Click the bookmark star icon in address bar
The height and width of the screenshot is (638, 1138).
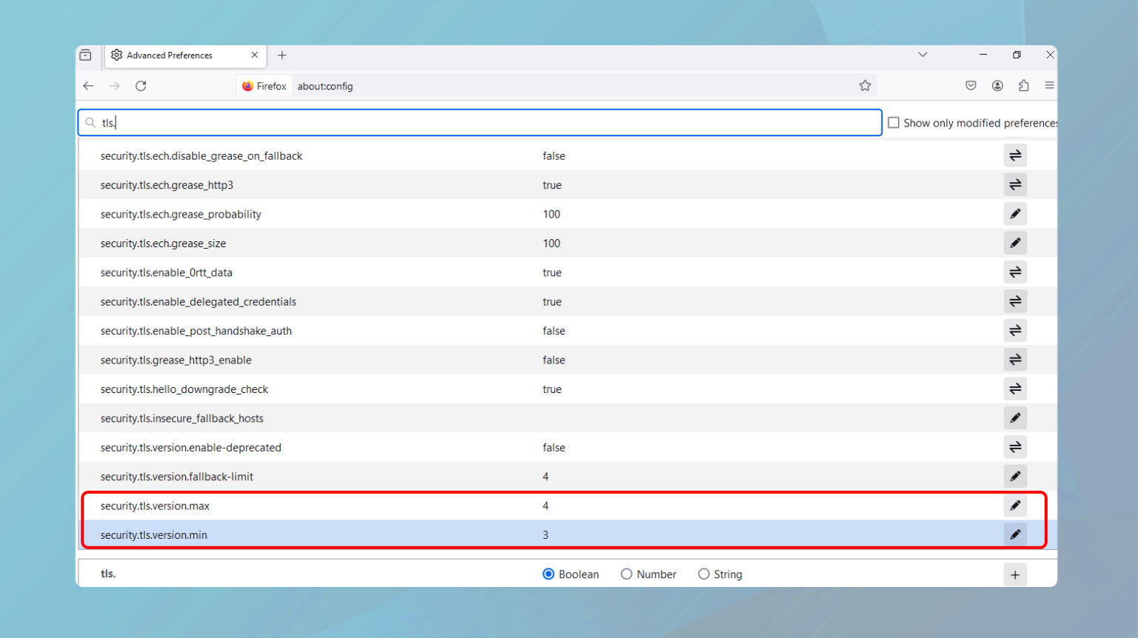pyautogui.click(x=865, y=86)
